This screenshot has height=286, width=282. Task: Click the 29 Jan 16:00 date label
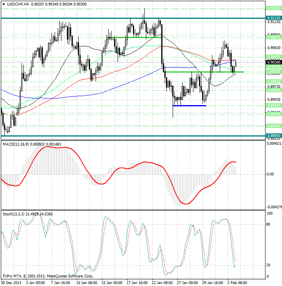[213, 283]
